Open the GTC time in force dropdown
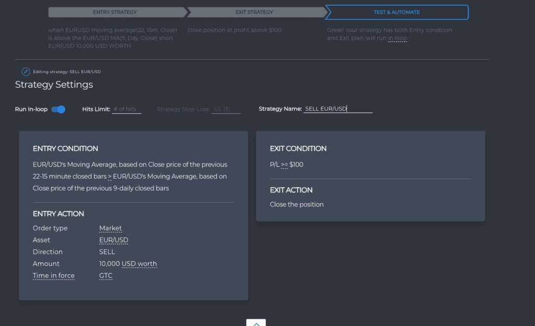The width and height of the screenshot is (535, 326). click(x=106, y=275)
